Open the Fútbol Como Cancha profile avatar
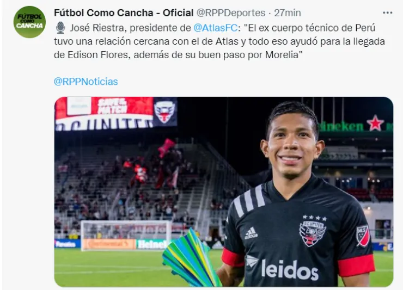 pyautogui.click(x=29, y=22)
